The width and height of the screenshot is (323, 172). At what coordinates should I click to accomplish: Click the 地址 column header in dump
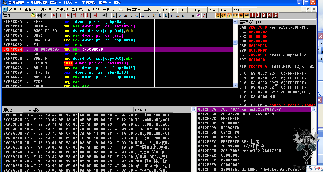(x=13, y=110)
